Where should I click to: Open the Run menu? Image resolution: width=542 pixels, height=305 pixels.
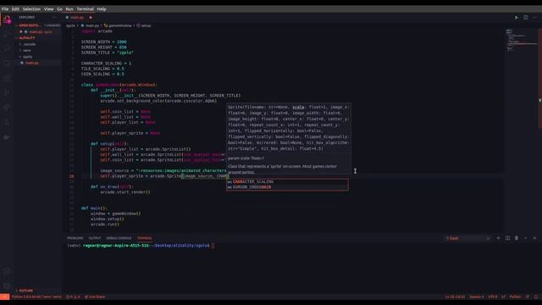coord(69,9)
